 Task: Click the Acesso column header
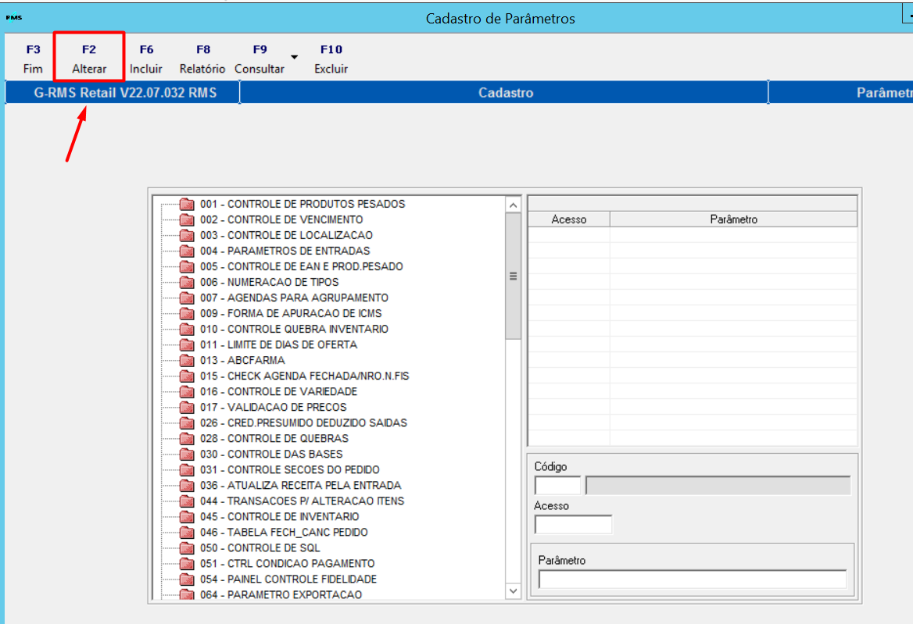(569, 219)
